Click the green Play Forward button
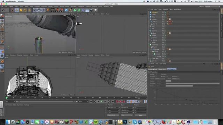Viewport: 223px width, 125px height. coord(102,101)
